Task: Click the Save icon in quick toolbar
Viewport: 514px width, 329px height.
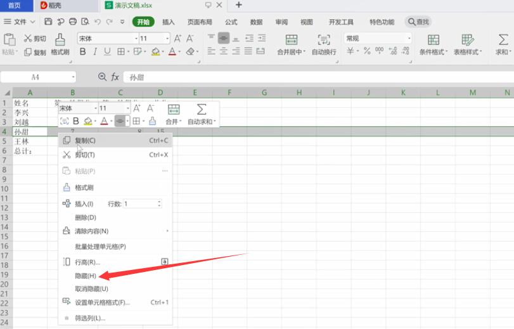Action: pyautogui.click(x=48, y=22)
